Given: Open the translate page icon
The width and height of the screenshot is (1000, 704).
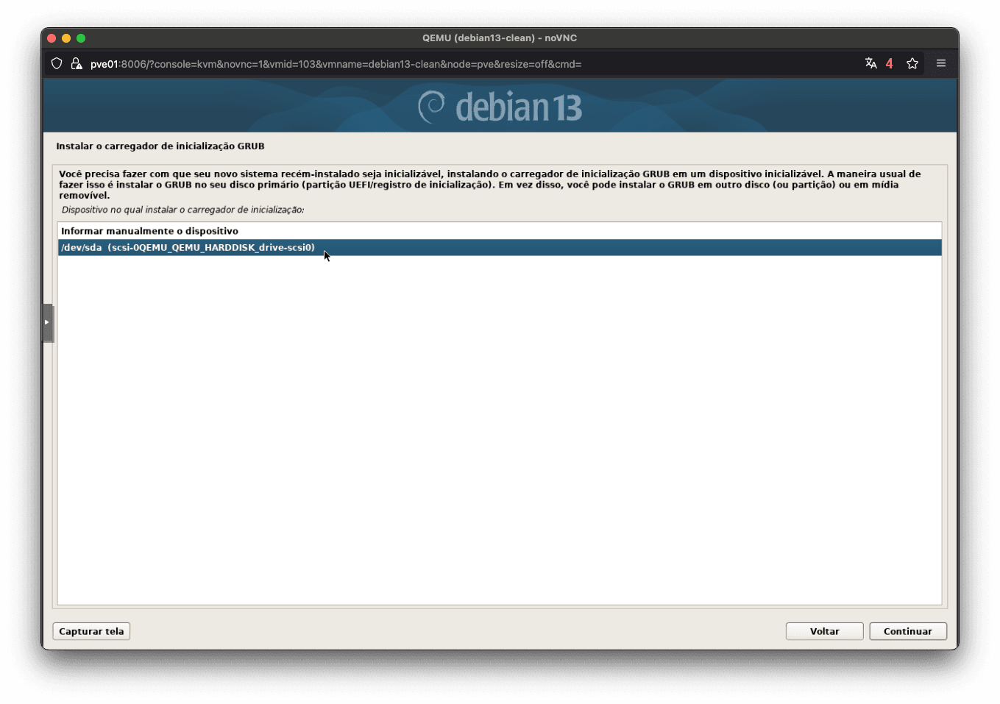Looking at the screenshot, I should click(x=870, y=63).
